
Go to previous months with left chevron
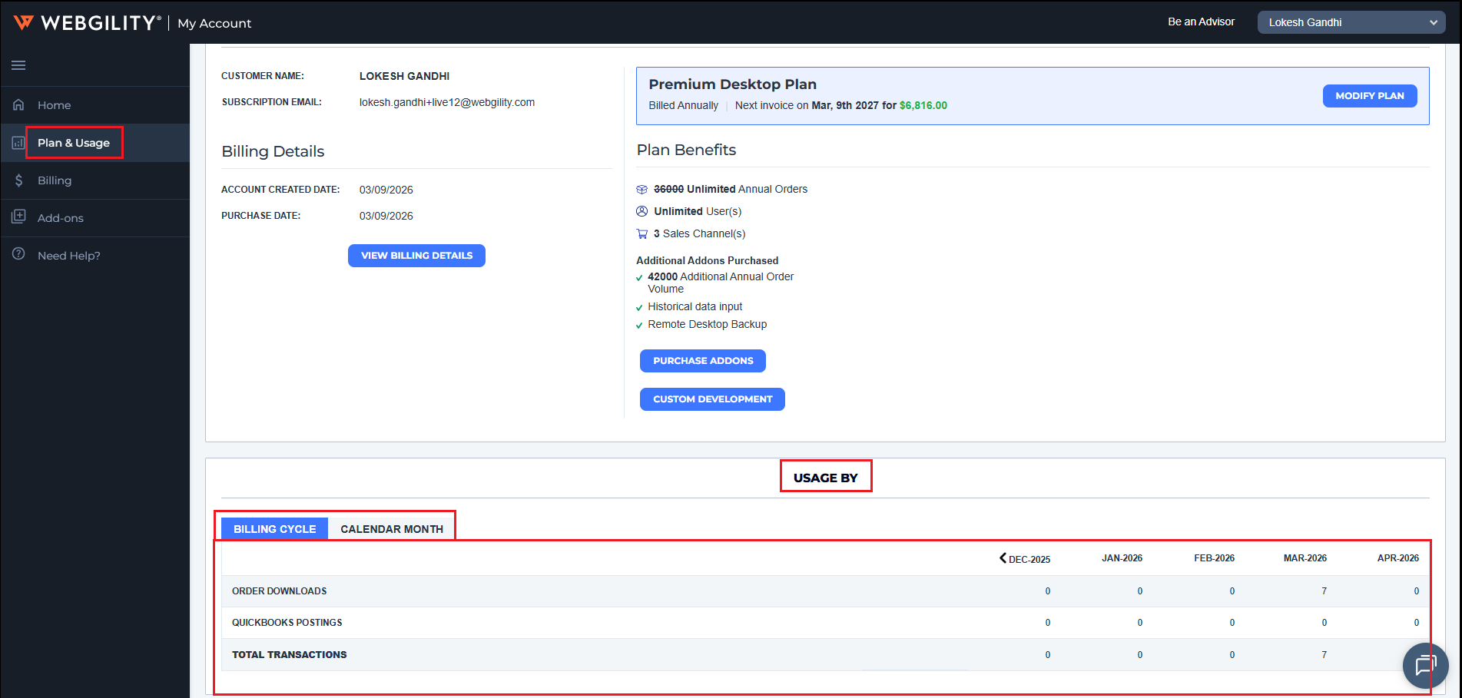[1003, 558]
